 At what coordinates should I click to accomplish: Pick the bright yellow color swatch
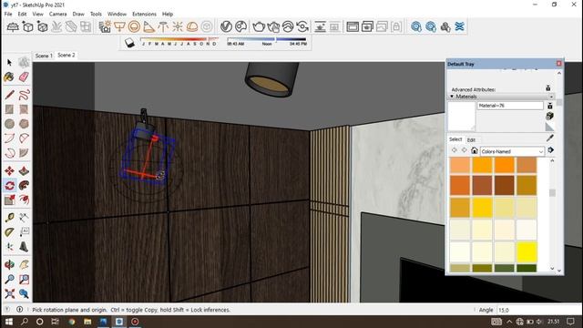tap(527, 251)
